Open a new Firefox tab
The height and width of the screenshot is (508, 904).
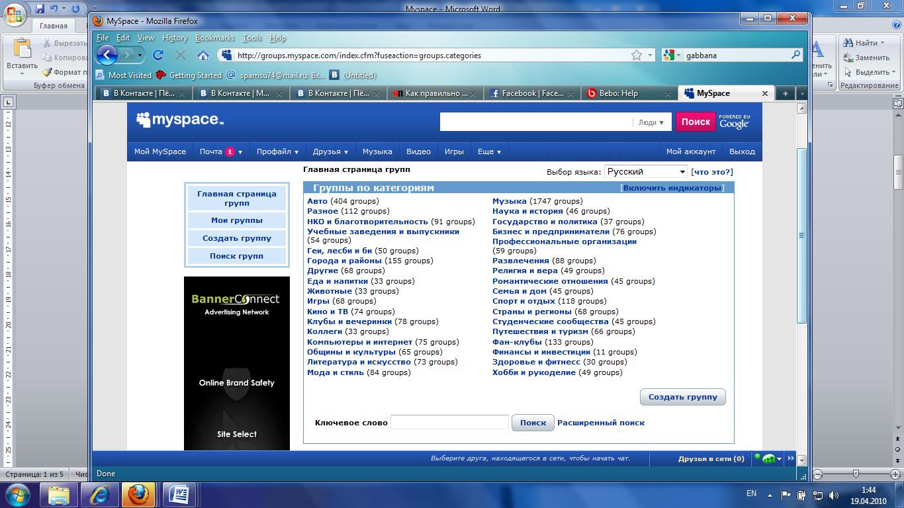pos(786,93)
